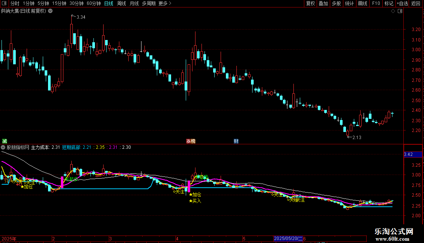Select the 日线 daily chart tab
The height and width of the screenshot is (243, 424).
point(109,3)
